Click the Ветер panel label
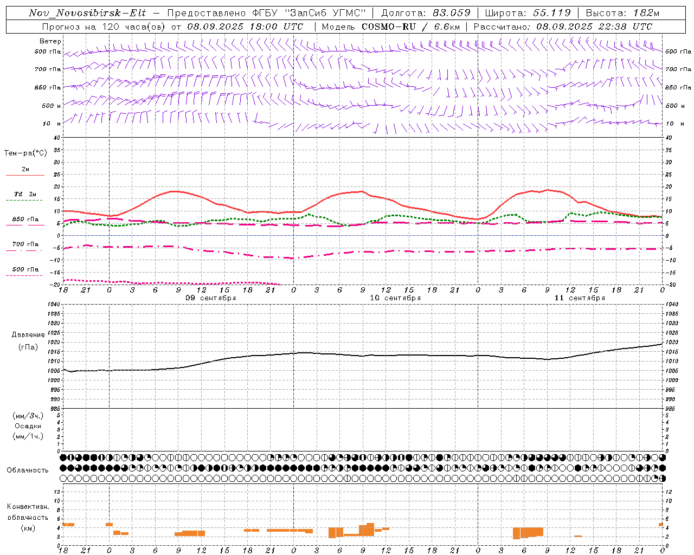Viewport: 694px width, 555px height. 50,41
